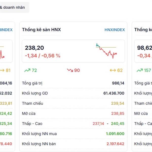Click the HNX 'Khối lượng GD' label
This screenshot has height=152, width=152.
35,93
